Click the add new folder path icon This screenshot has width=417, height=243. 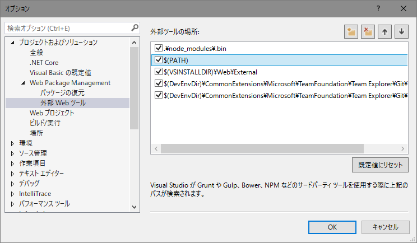pyautogui.click(x=351, y=32)
